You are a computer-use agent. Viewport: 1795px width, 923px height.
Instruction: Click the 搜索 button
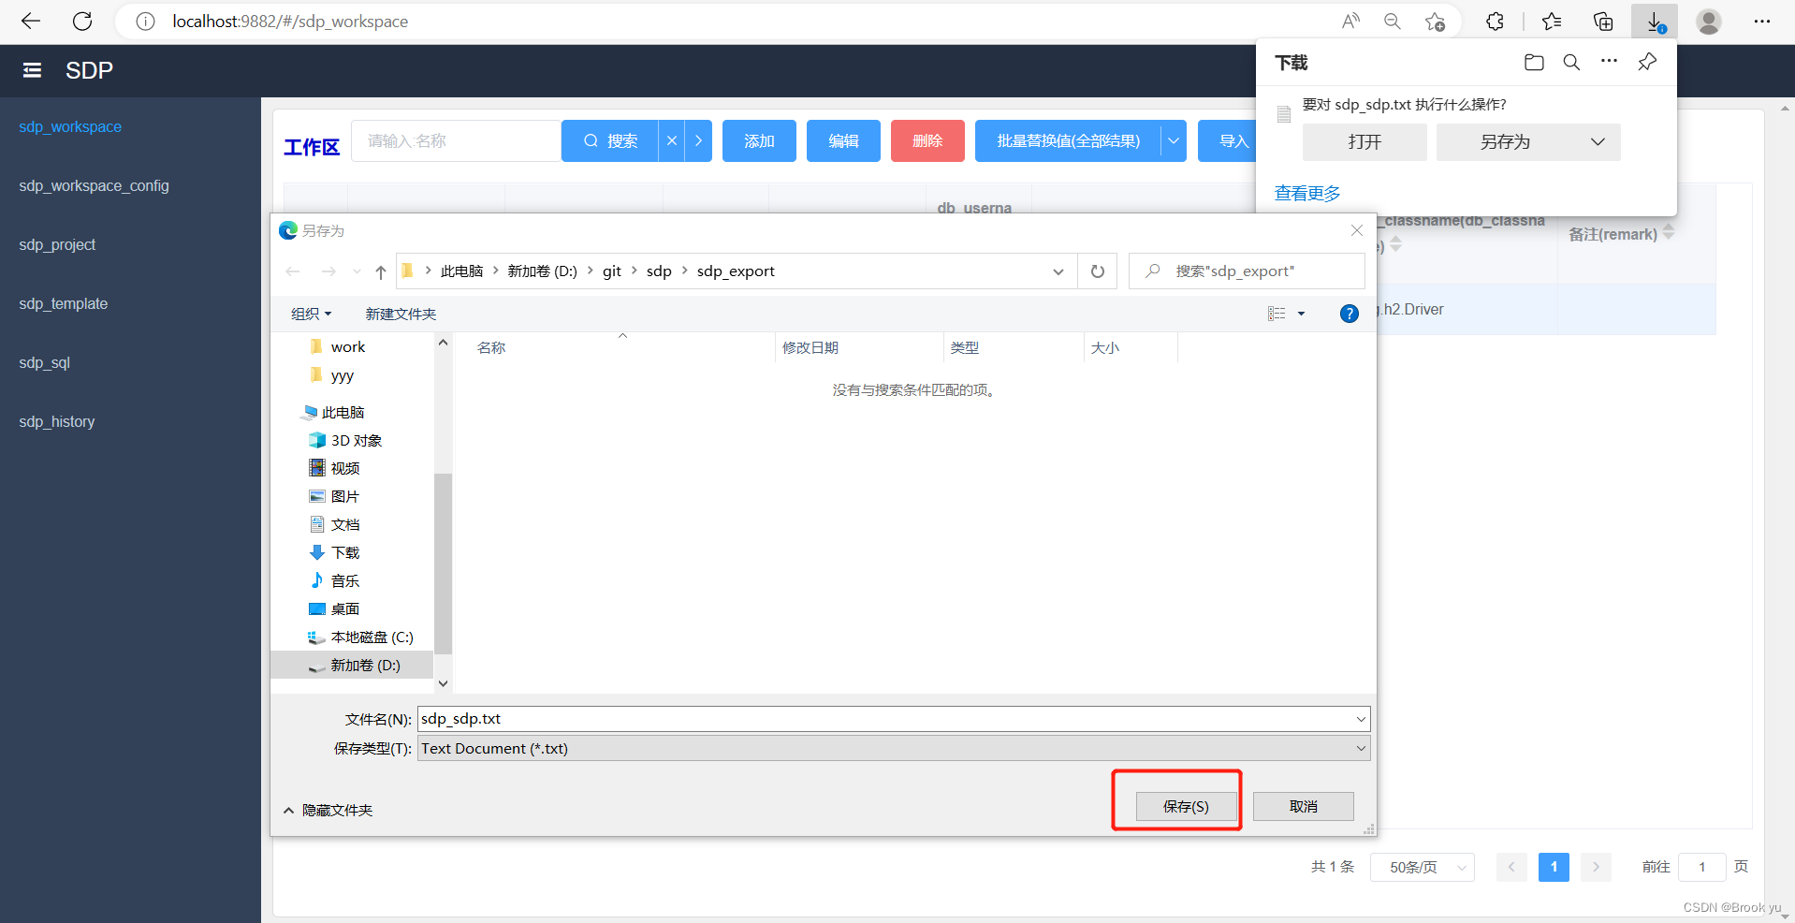(610, 140)
